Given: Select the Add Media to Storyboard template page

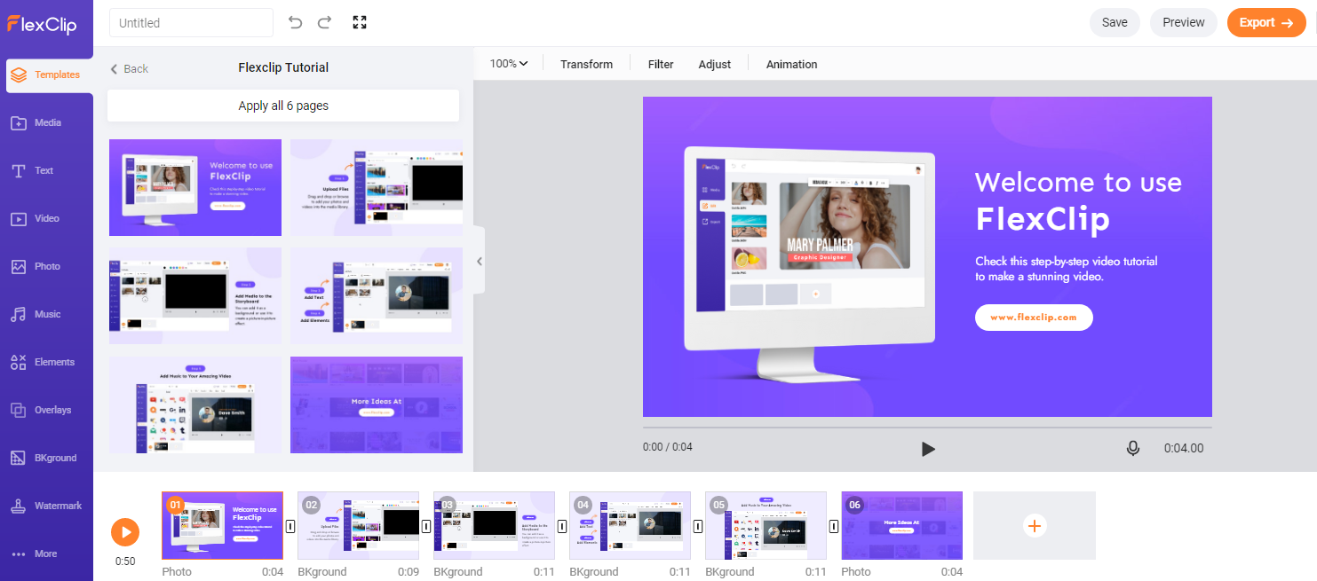Looking at the screenshot, I should click(x=195, y=296).
